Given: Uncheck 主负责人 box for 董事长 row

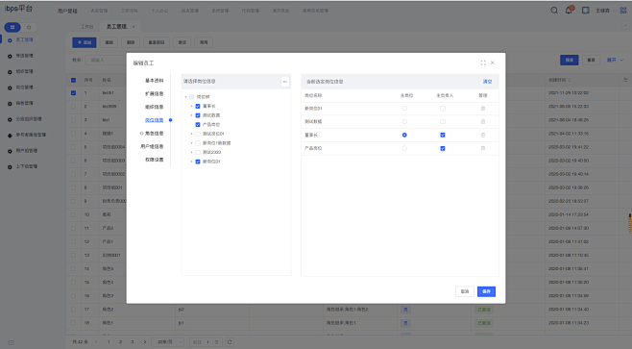Looking at the screenshot, I should coord(443,136).
